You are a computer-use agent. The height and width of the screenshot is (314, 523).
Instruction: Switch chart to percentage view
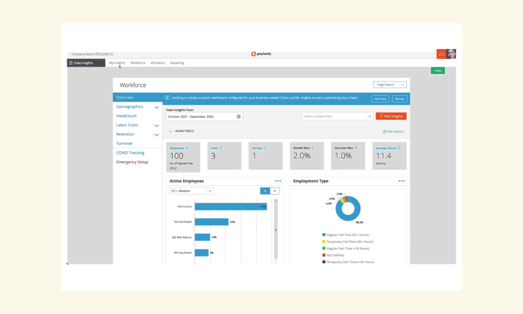pyautogui.click(x=265, y=191)
